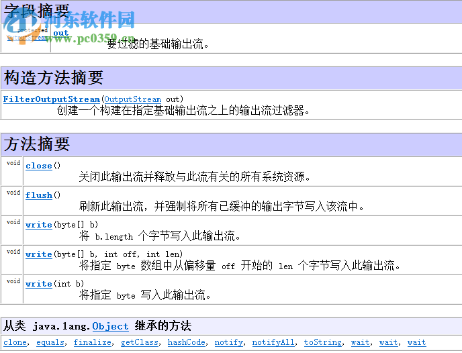462x353 pixels.
Task: Click the text '创建一个构建在指定基础输出流之上的输出流过滤器。'
Action: (x=183, y=111)
